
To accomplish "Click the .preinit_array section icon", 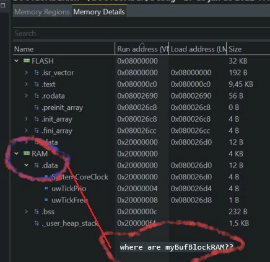I will (x=37, y=107).
